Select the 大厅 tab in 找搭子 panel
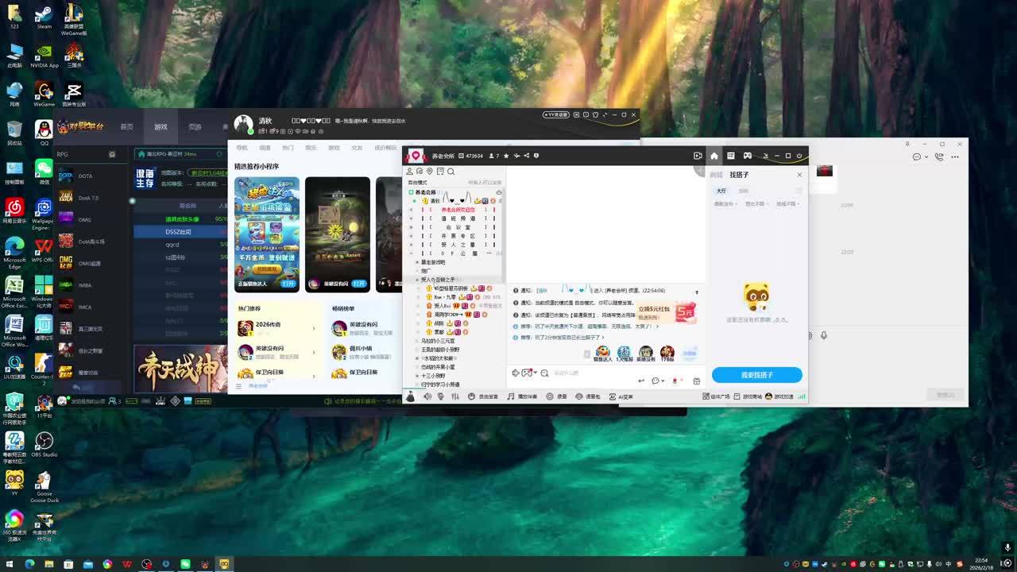Image resolution: width=1017 pixels, height=572 pixels. tap(721, 191)
